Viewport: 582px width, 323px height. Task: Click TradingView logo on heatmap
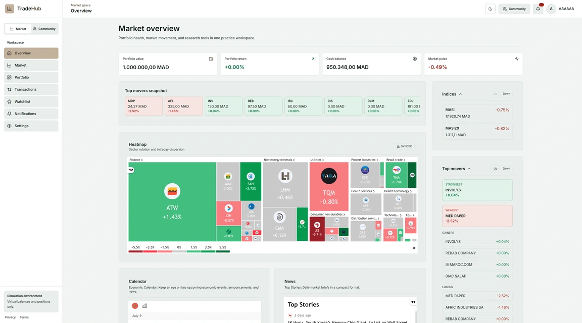[x=131, y=170]
